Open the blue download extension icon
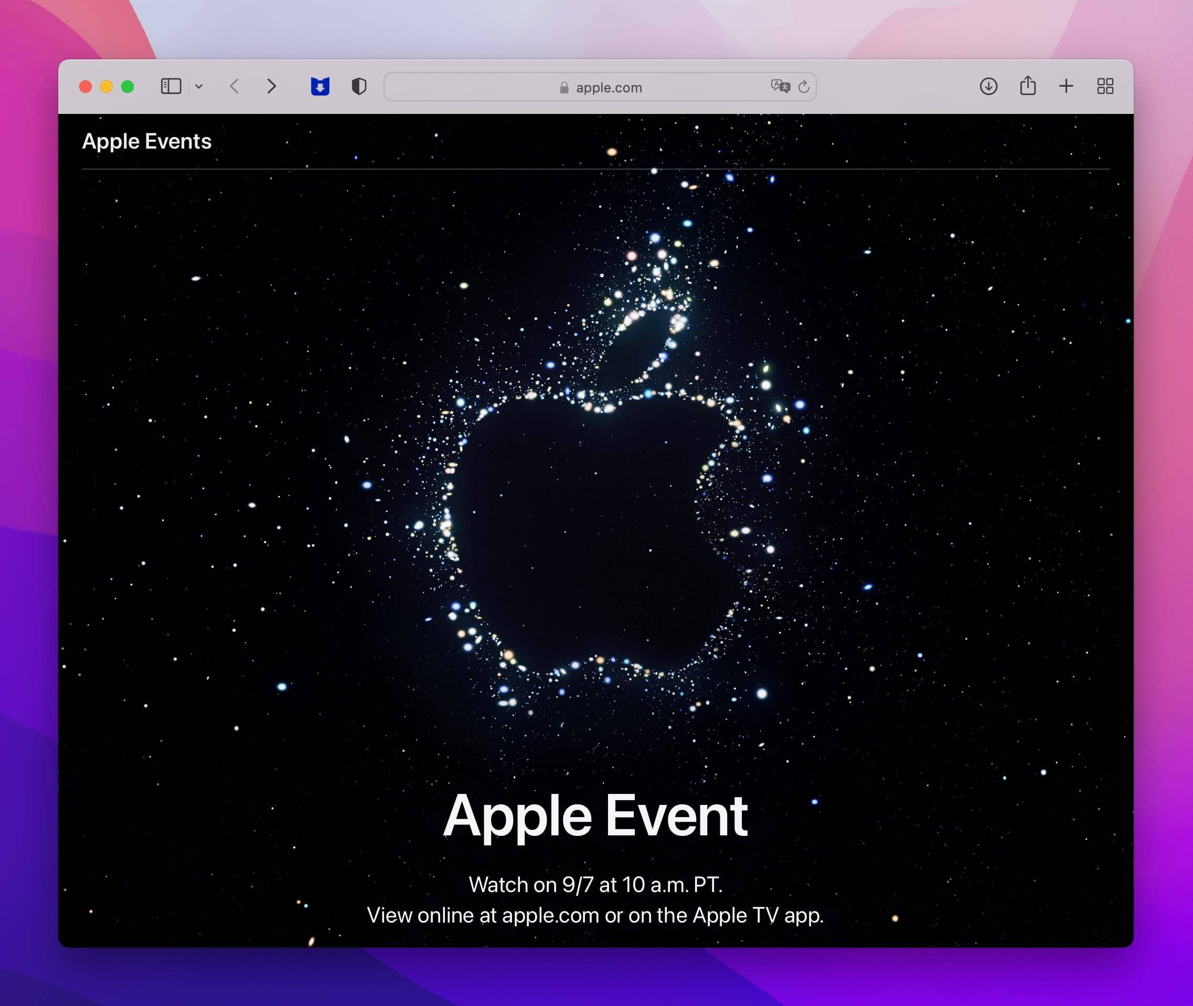Screen dimensions: 1193x1006 [320, 87]
